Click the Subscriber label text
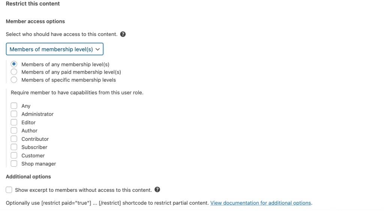 click(34, 147)
